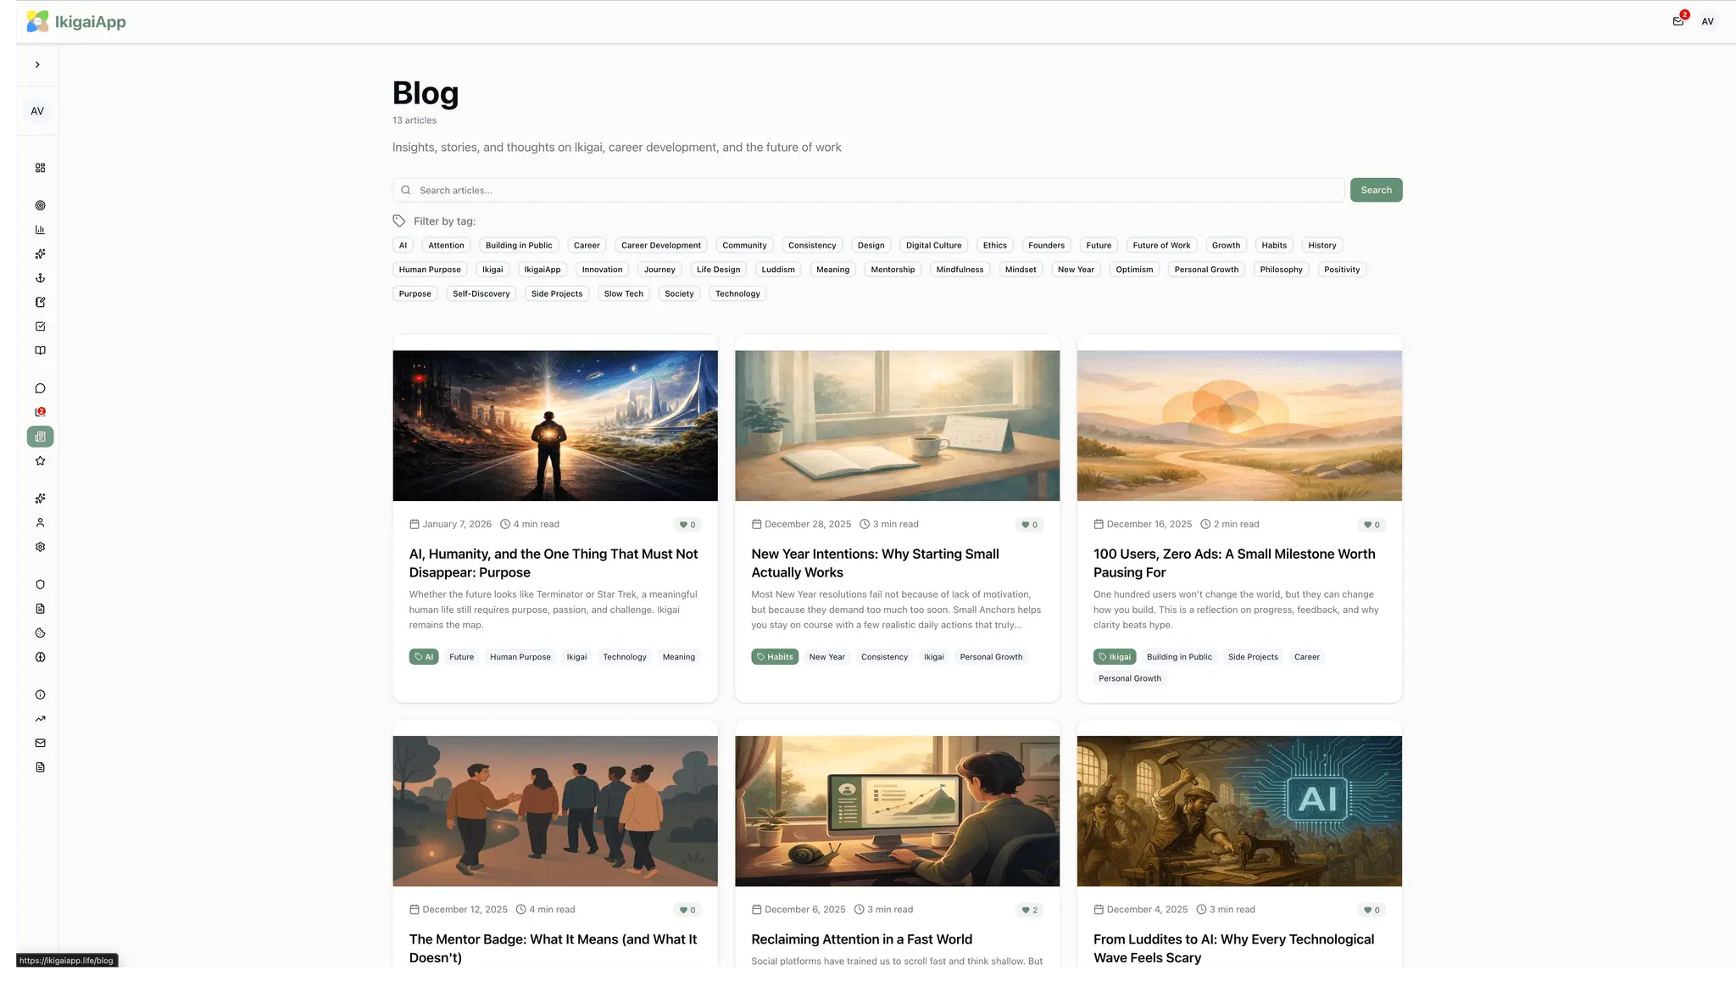Open the checked-box tasks icon in sidebar

(x=40, y=326)
